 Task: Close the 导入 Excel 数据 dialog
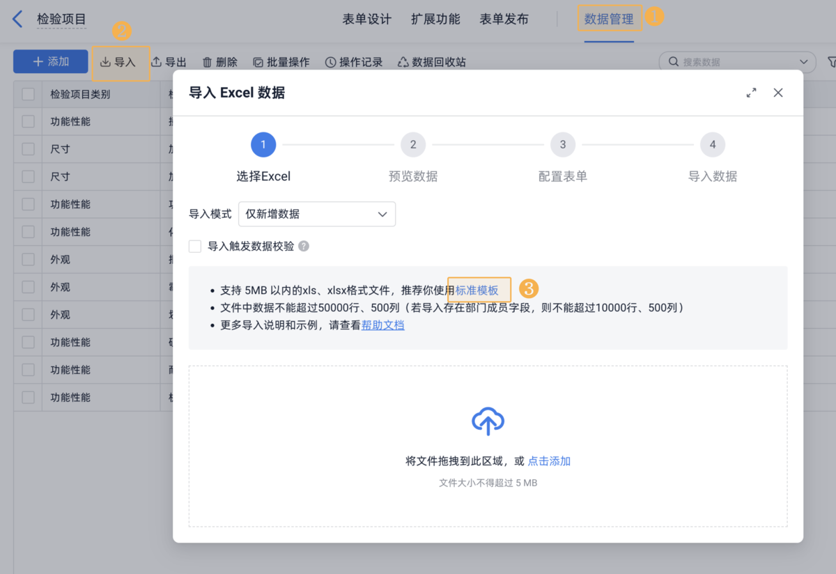point(778,93)
